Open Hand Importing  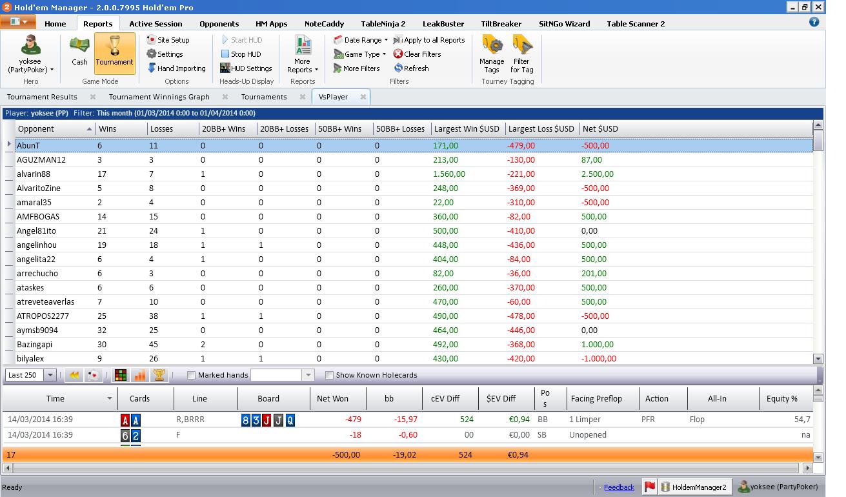[176, 68]
